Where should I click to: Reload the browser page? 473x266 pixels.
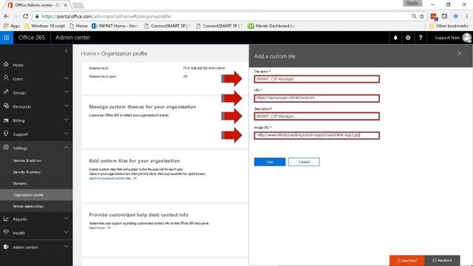26,16
